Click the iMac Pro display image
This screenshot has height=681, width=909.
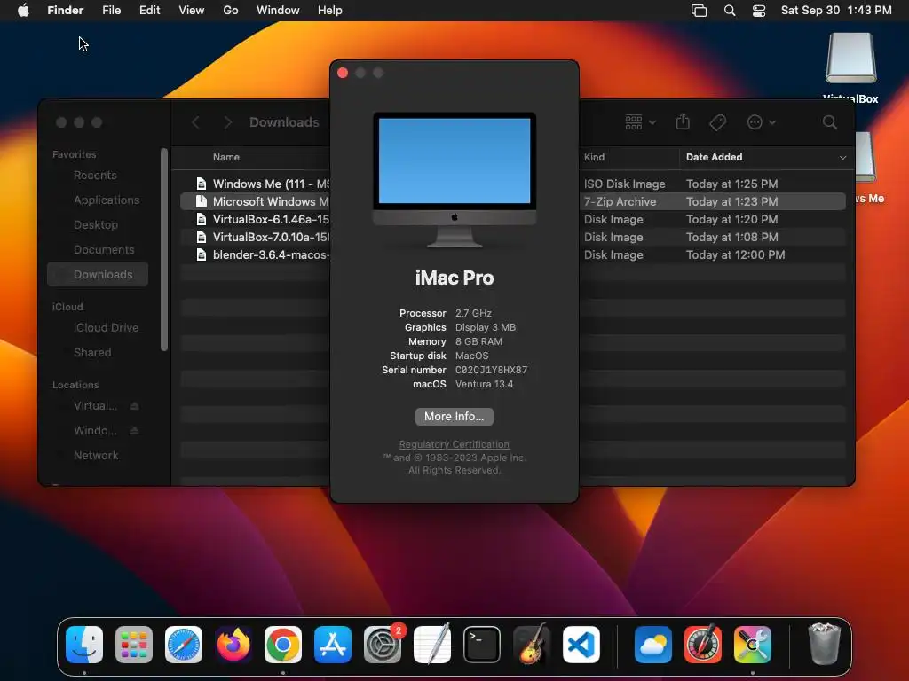point(454,180)
